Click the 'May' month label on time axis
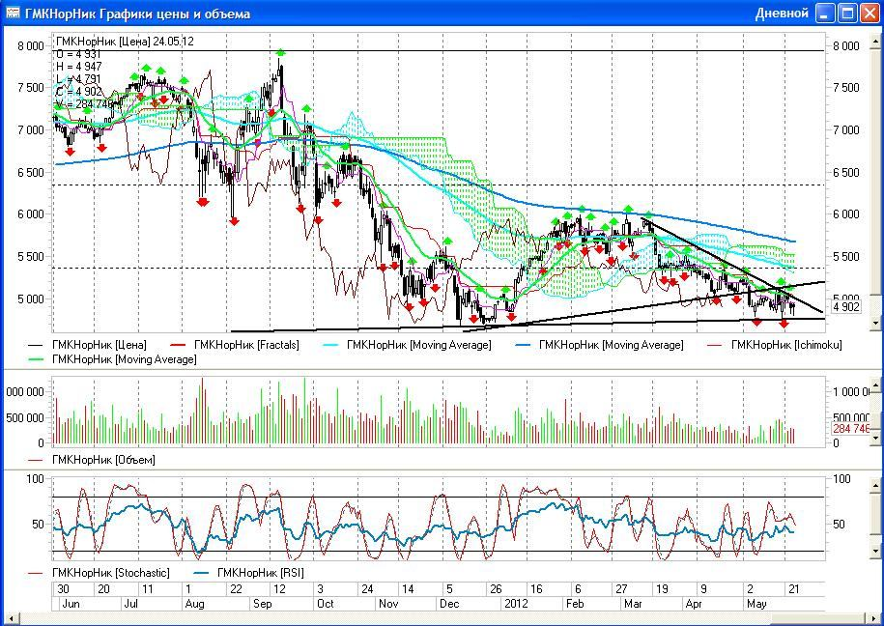The width and height of the screenshot is (884, 626). point(756,604)
